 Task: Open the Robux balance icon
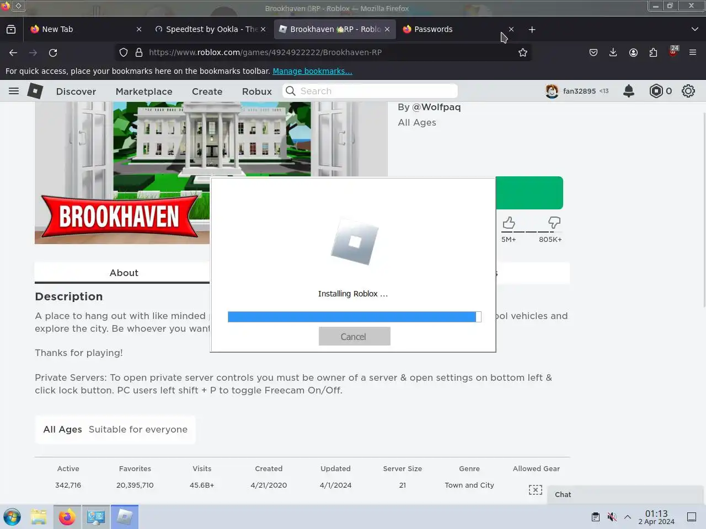[656, 91]
